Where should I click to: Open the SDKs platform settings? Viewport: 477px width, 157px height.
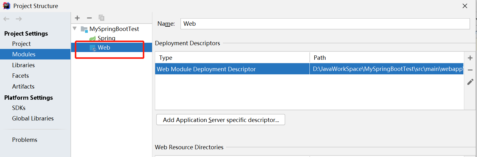(x=19, y=108)
